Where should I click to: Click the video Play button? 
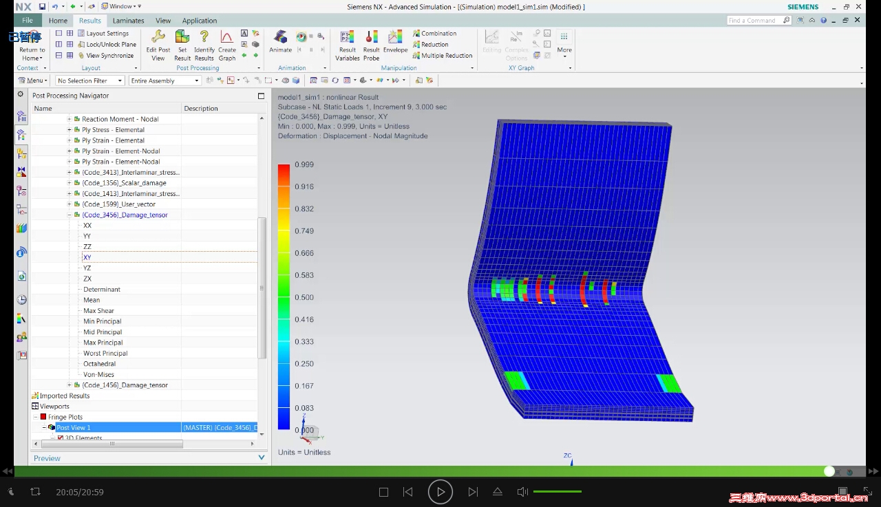pyautogui.click(x=440, y=492)
